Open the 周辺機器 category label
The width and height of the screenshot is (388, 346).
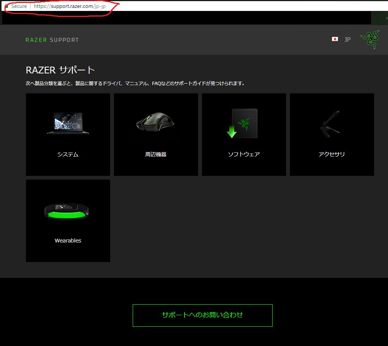tap(156, 154)
